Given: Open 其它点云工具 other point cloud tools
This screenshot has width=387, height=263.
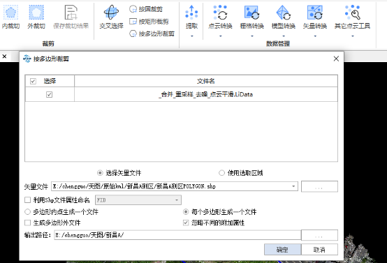Looking at the screenshot, I should (x=352, y=17).
